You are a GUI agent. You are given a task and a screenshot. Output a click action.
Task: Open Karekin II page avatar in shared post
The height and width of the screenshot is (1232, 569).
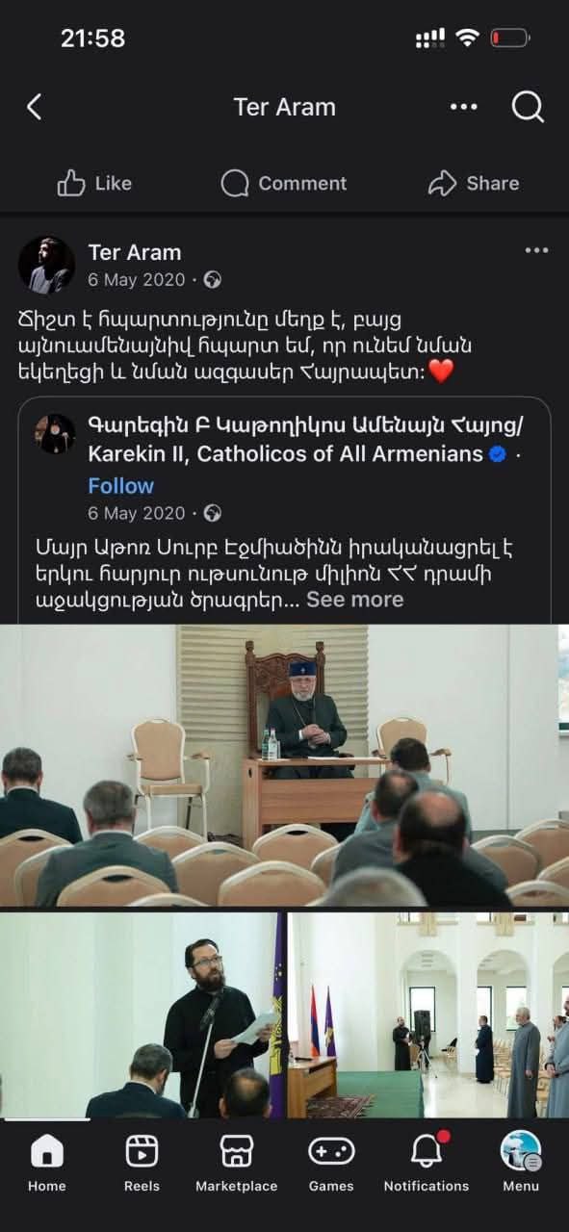pos(56,434)
